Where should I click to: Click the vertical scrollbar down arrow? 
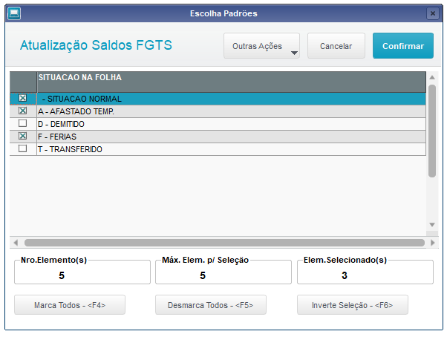coord(432,225)
